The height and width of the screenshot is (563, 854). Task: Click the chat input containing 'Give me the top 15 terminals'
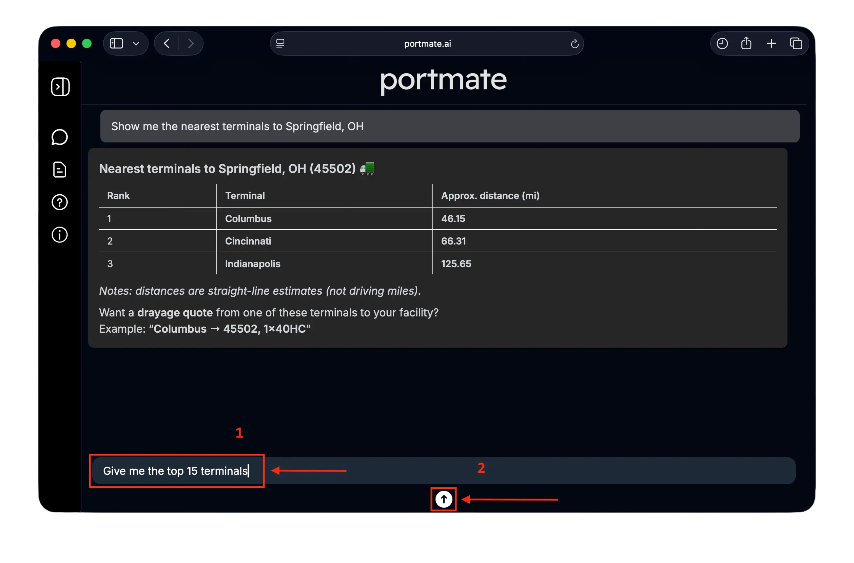point(444,471)
